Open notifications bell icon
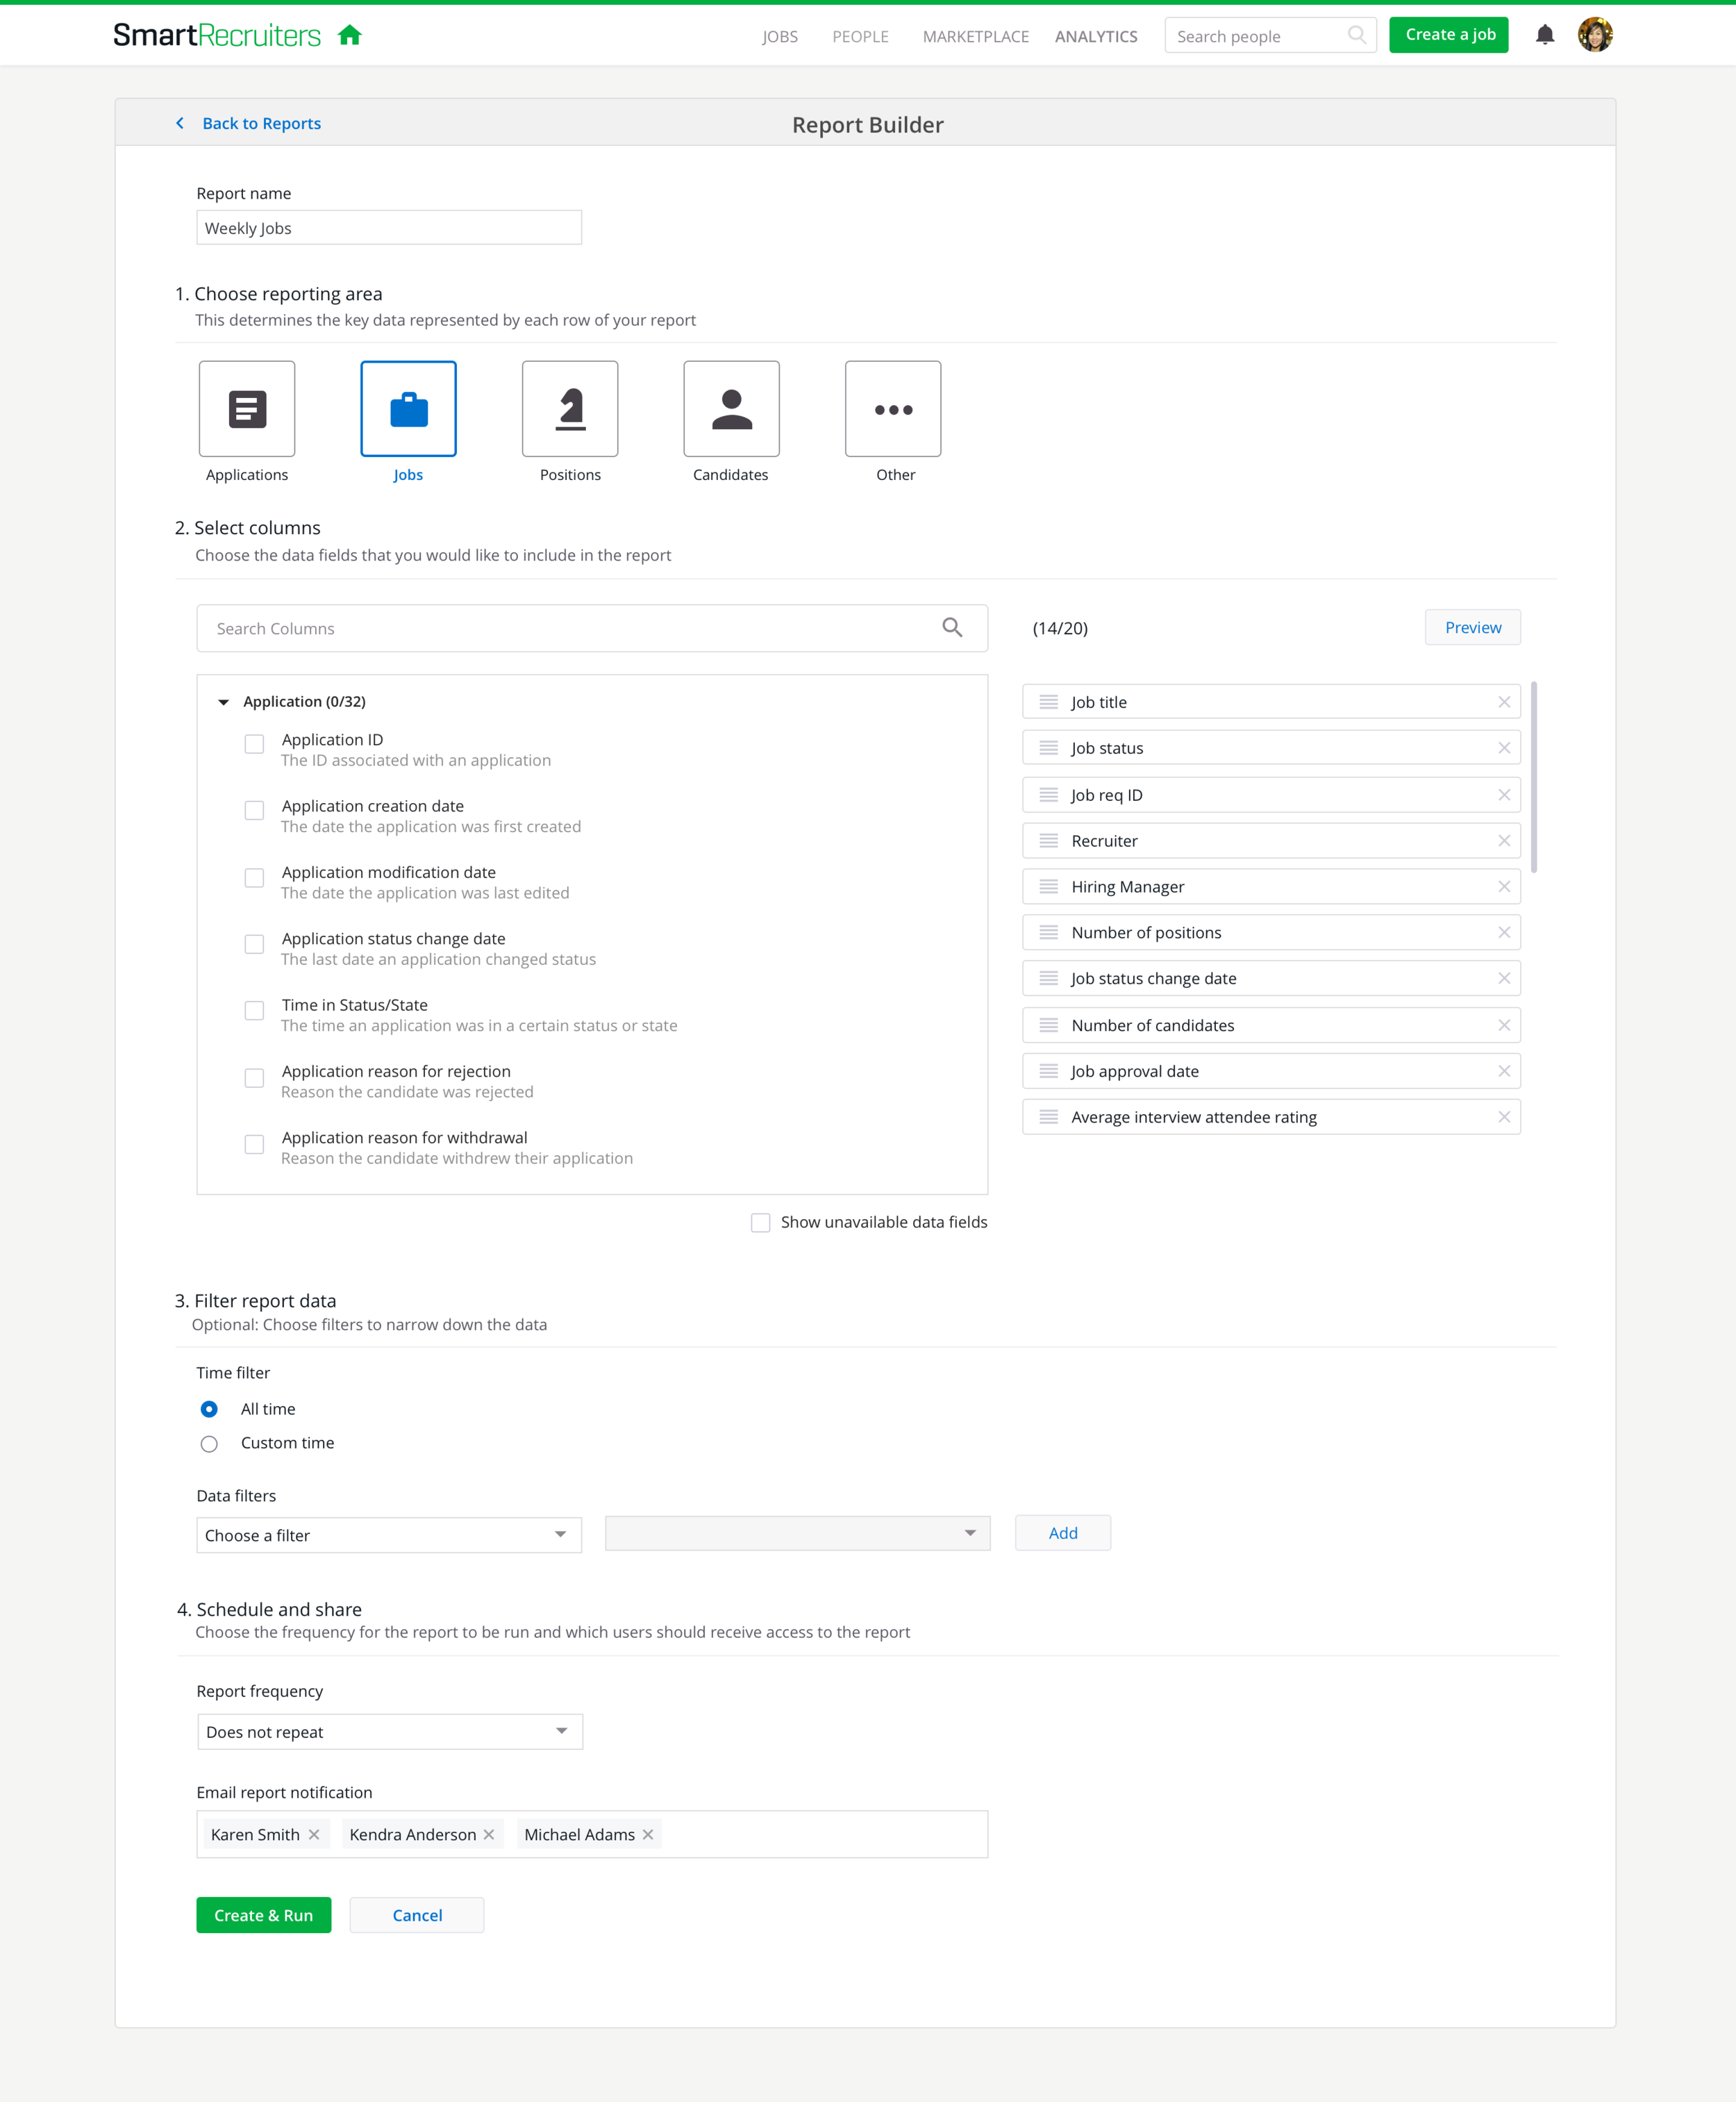 [x=1544, y=36]
